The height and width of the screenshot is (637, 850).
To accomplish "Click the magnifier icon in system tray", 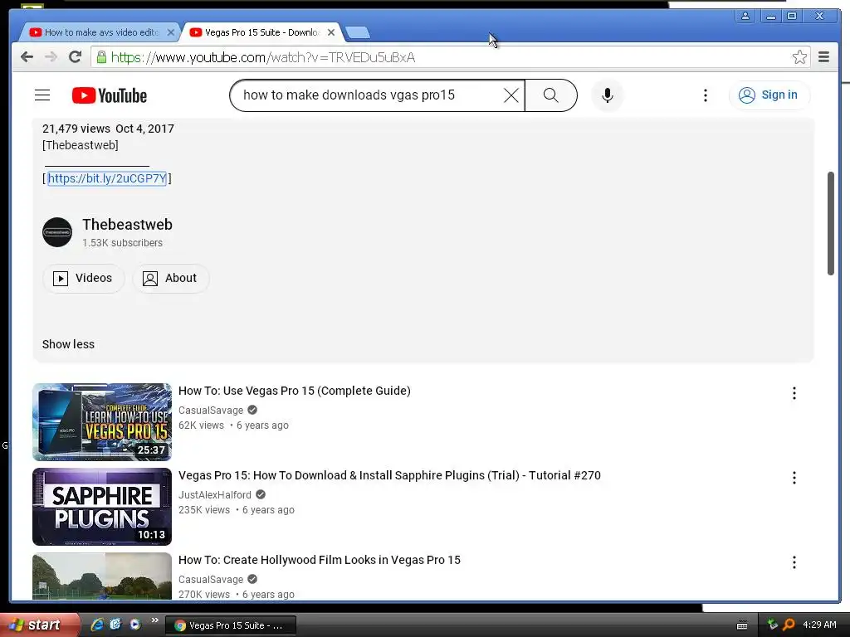I will tap(789, 625).
